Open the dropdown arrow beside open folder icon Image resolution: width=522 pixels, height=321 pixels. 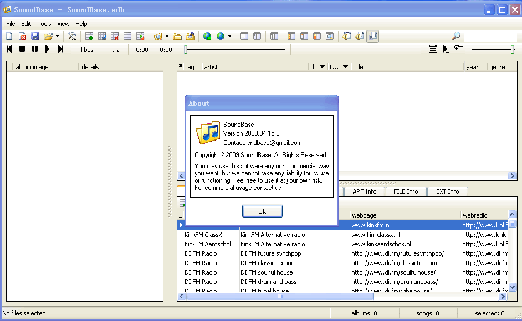tap(57, 37)
